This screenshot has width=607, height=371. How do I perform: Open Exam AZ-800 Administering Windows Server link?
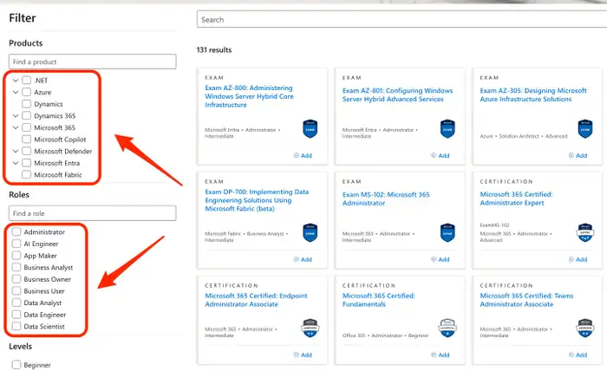tap(250, 96)
